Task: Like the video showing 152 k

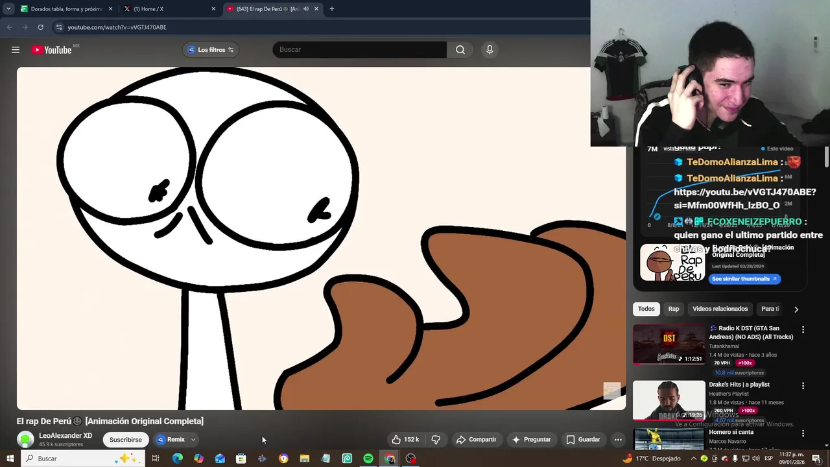Action: click(x=406, y=439)
